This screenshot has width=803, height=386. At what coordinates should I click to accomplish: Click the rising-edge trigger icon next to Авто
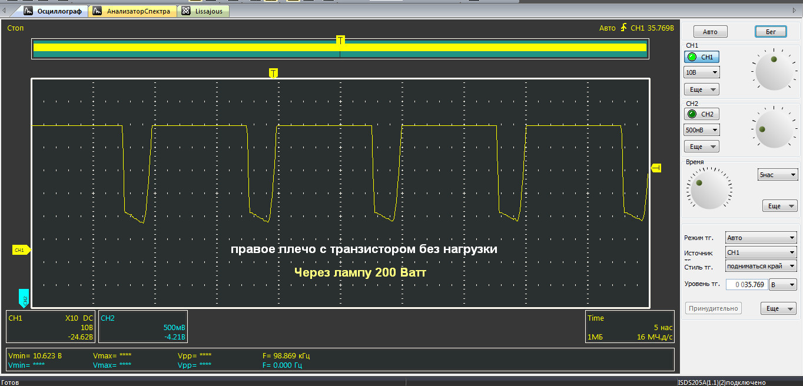pos(623,28)
